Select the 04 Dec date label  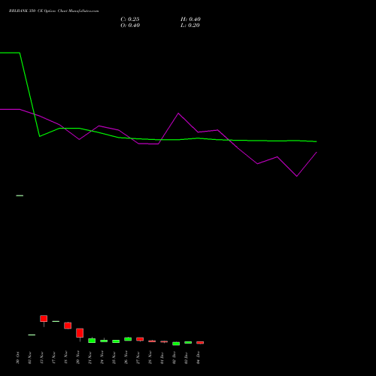point(198,358)
